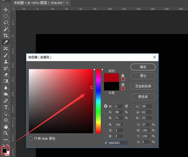The width and height of the screenshot is (188, 157).
Task: Click the hex color input field
Action: click(x=118, y=143)
